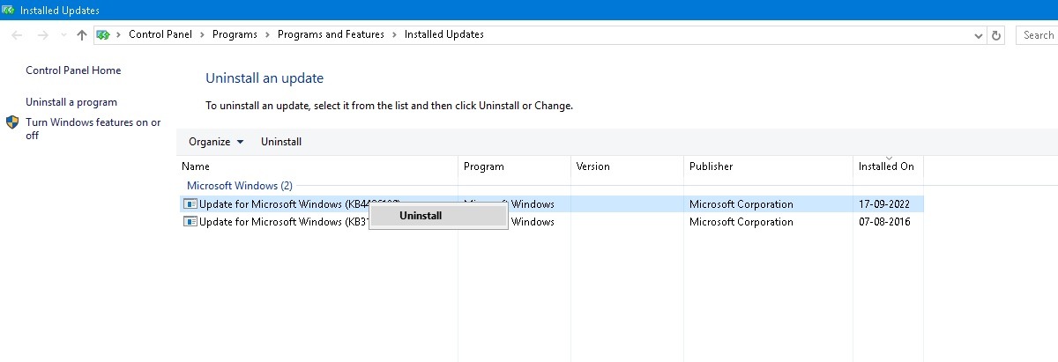Click the Uninstall an update heading
This screenshot has height=362, width=1058.
coord(264,78)
